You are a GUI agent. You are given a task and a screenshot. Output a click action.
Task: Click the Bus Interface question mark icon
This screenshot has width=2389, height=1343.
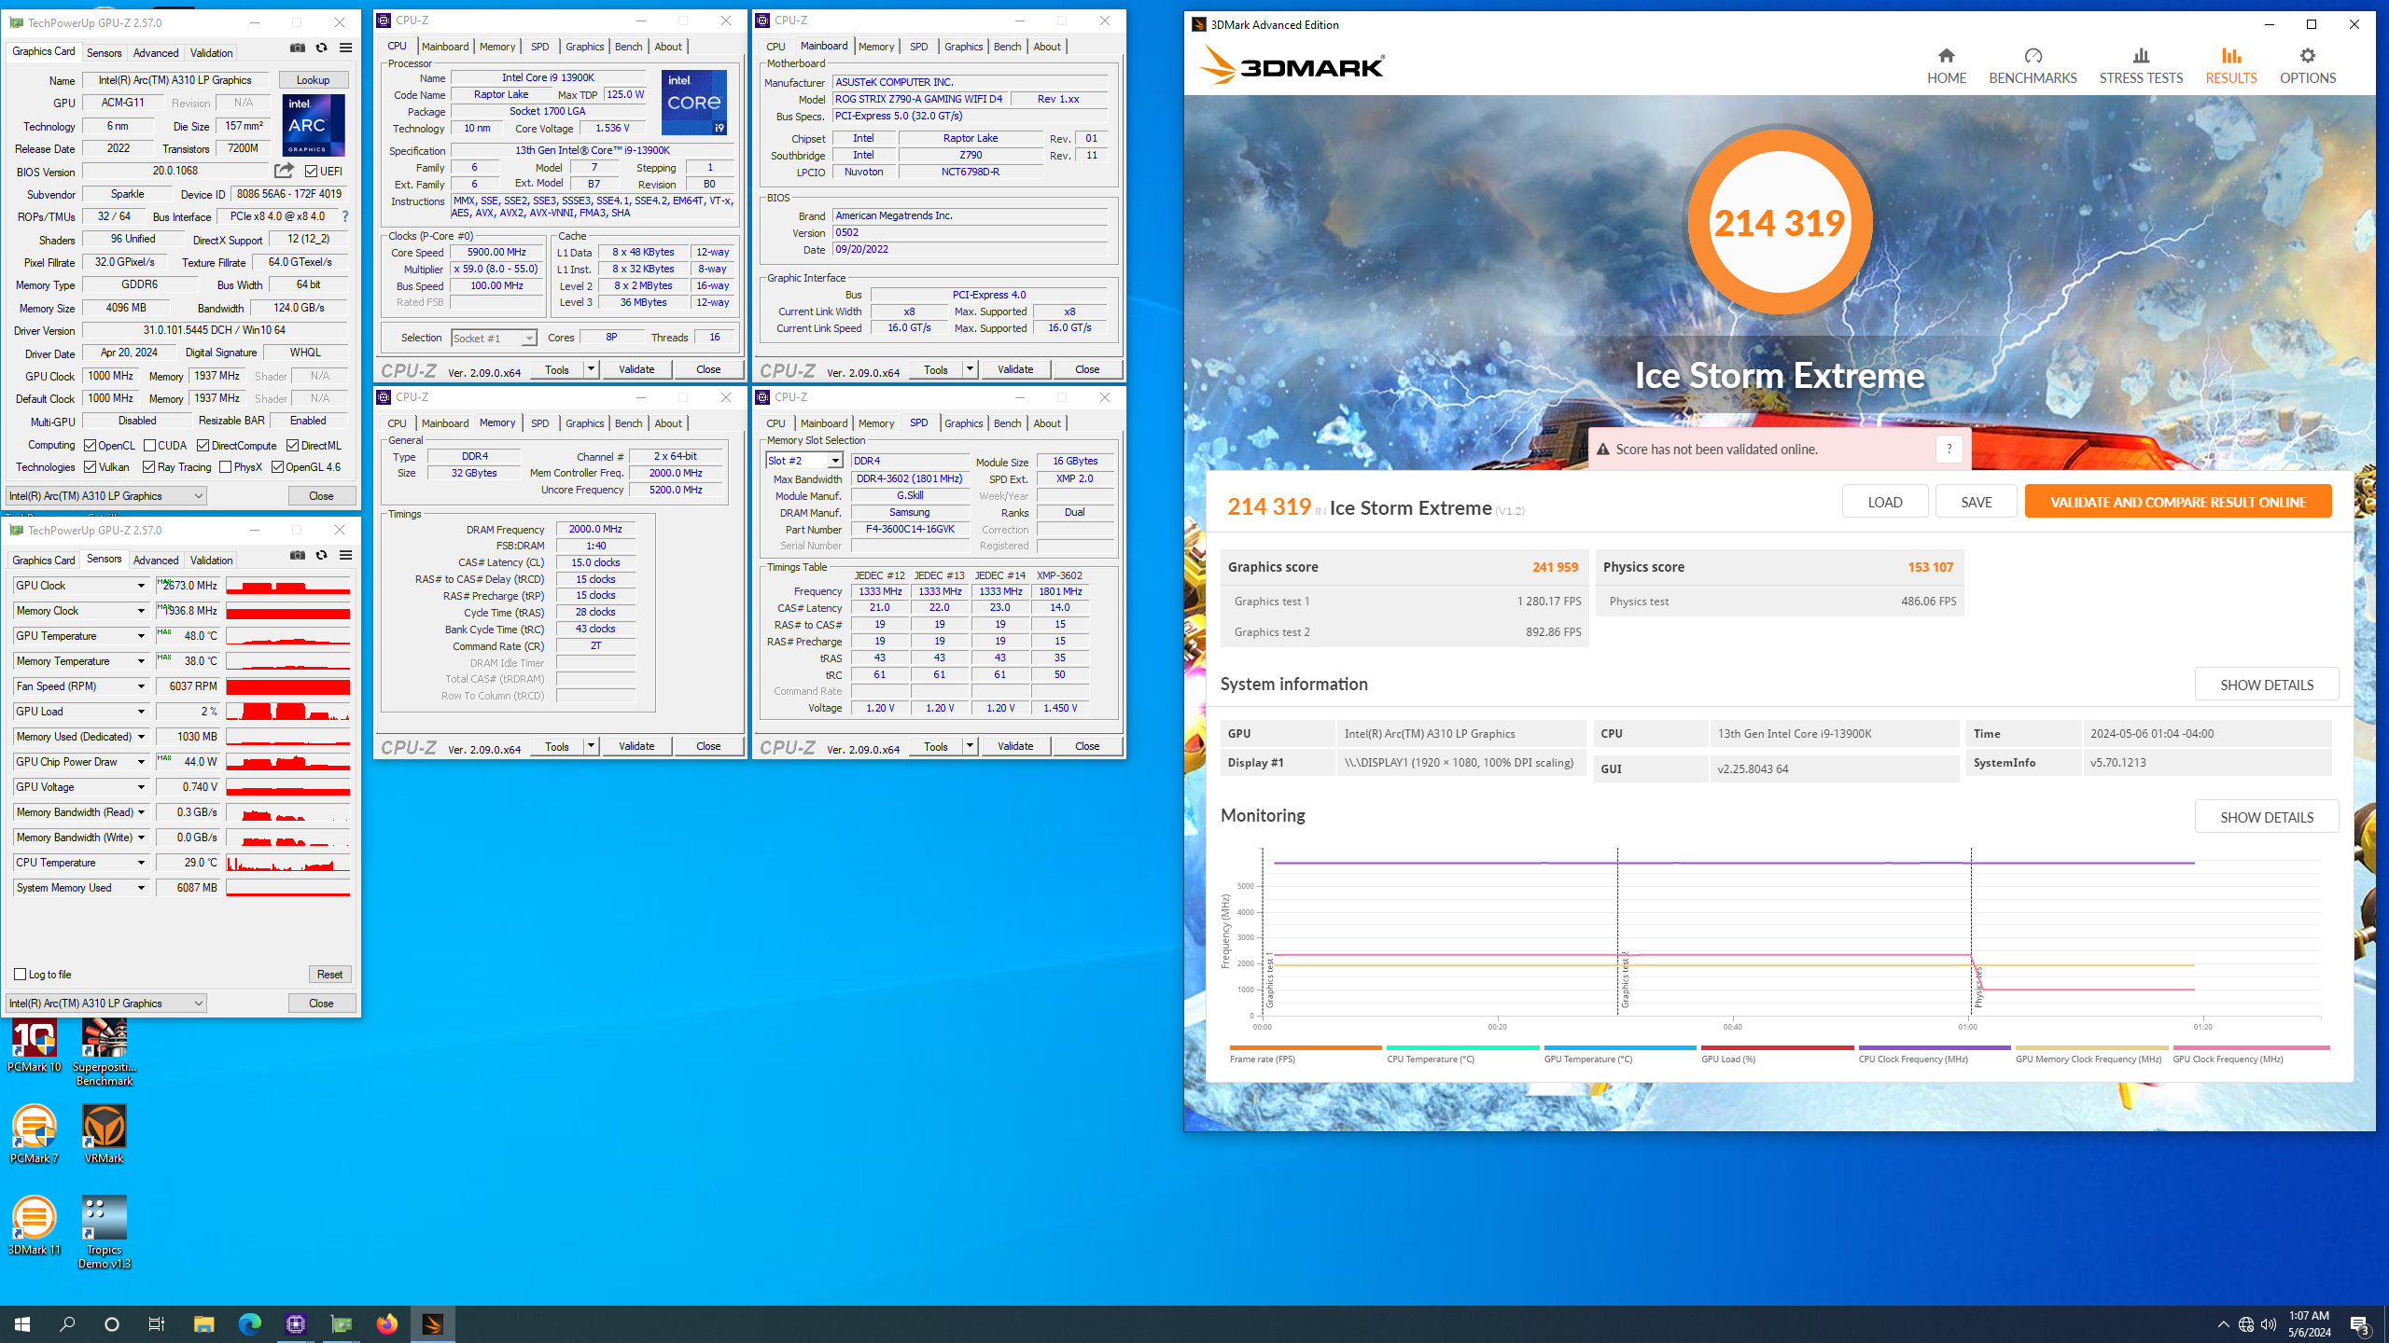tap(345, 216)
